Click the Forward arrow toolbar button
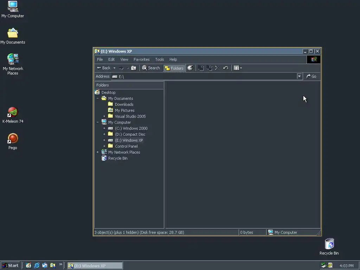The height and width of the screenshot is (270, 360). pyautogui.click(x=121, y=68)
